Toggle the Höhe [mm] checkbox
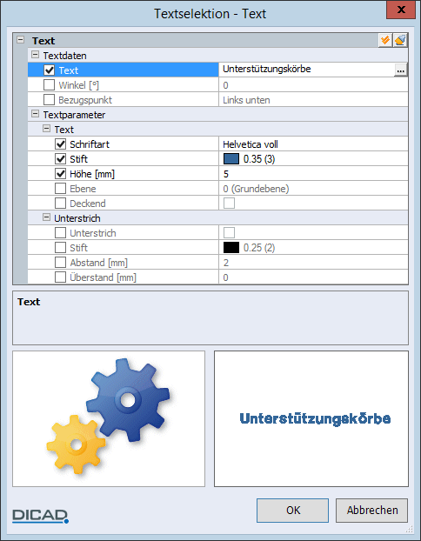Screen dimensions: 421x541 tap(60, 174)
